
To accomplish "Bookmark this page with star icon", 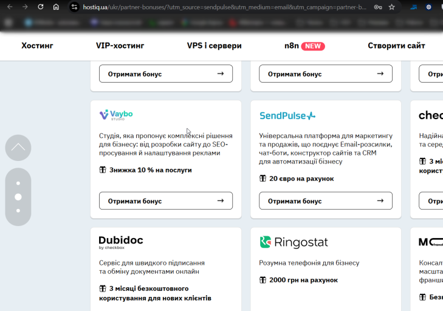I will (x=391, y=7).
